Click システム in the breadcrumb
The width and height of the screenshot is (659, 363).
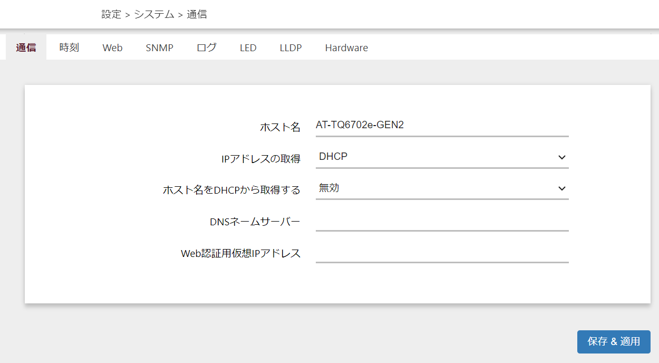point(154,14)
